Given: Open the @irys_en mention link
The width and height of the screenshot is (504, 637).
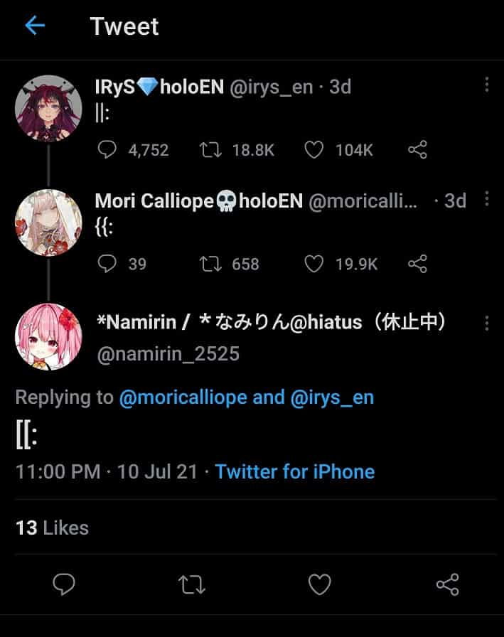Looking at the screenshot, I should point(332,397).
